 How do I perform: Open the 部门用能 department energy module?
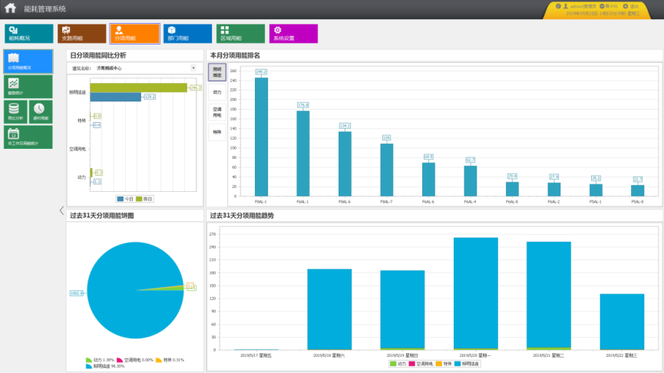(187, 33)
